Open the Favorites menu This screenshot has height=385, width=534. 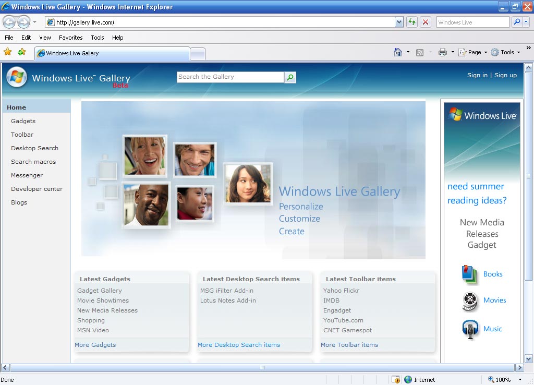point(70,38)
